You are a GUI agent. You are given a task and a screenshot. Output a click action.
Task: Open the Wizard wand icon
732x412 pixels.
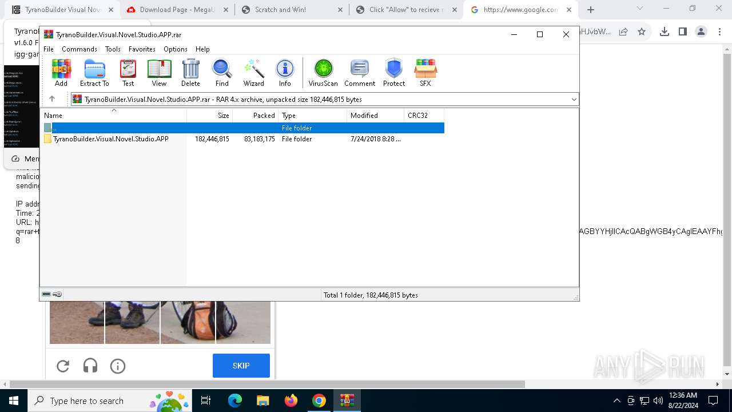point(253,73)
